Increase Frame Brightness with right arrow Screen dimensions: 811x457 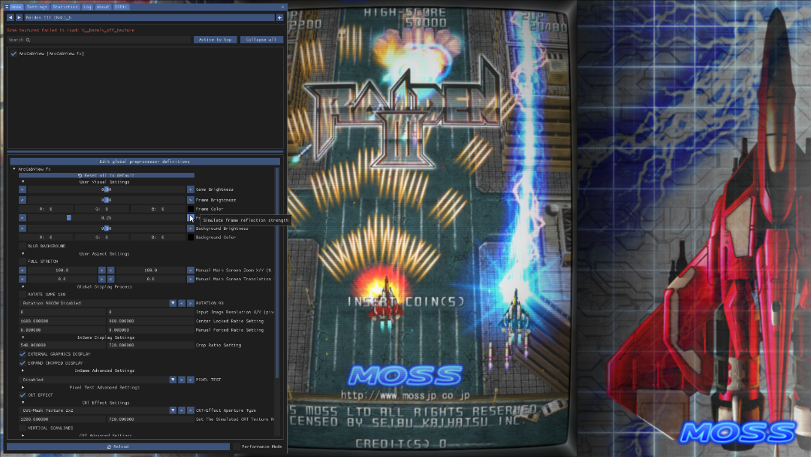191,200
